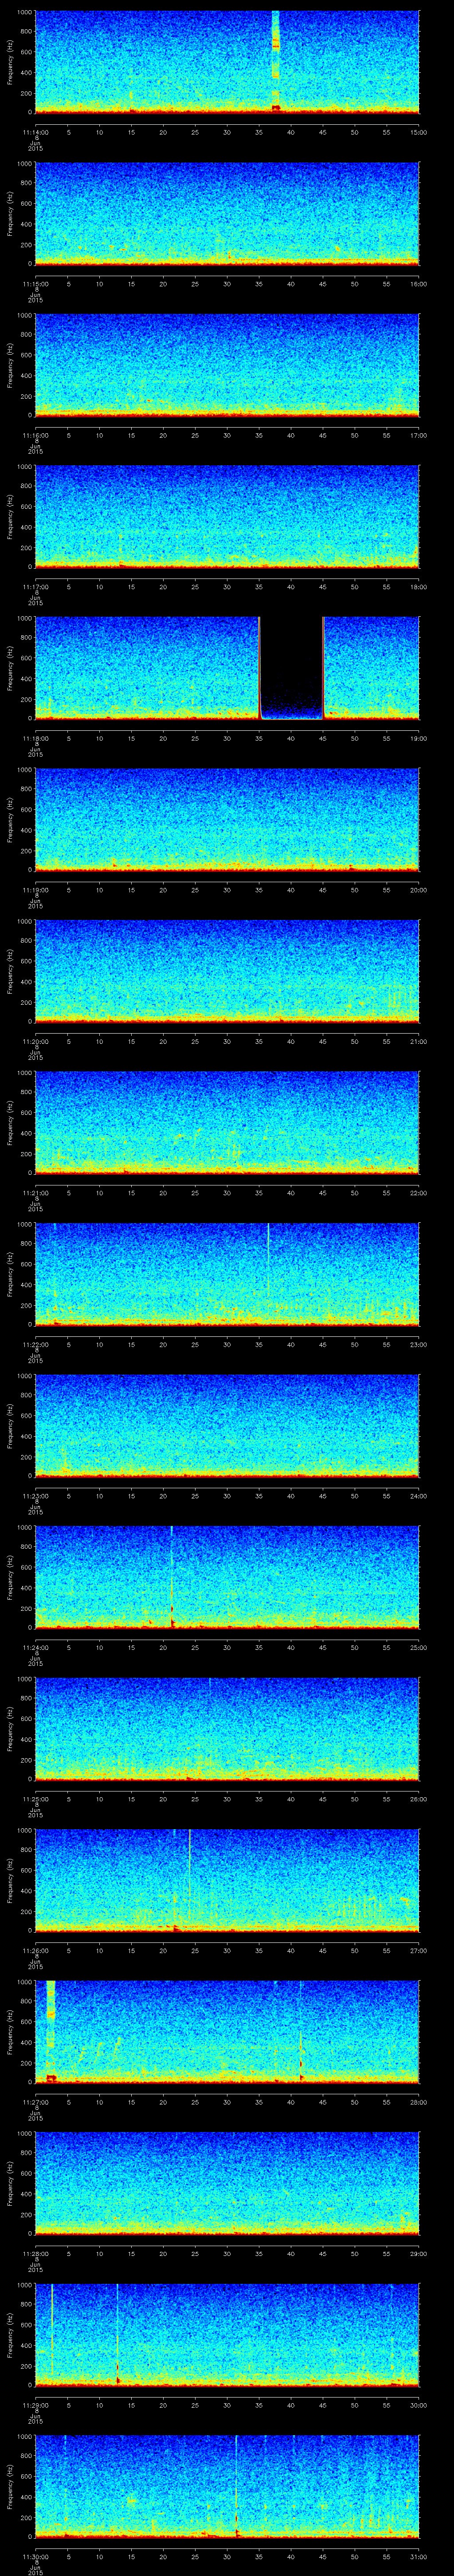
Task: Click the spectrogram panel starting at 11:24:00
Action: [x=227, y=1577]
